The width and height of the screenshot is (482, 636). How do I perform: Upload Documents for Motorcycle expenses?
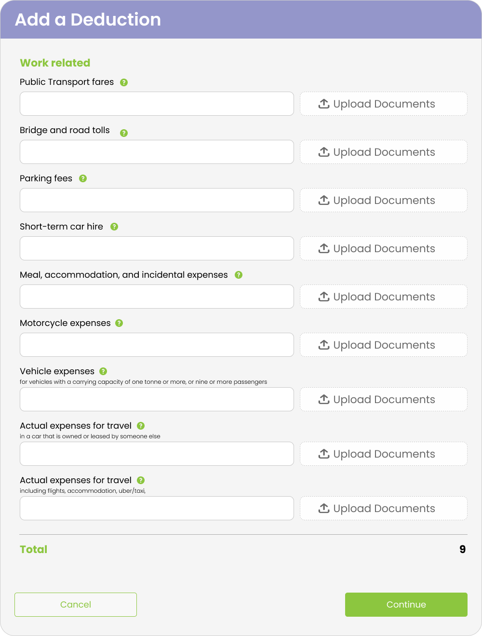pos(384,345)
